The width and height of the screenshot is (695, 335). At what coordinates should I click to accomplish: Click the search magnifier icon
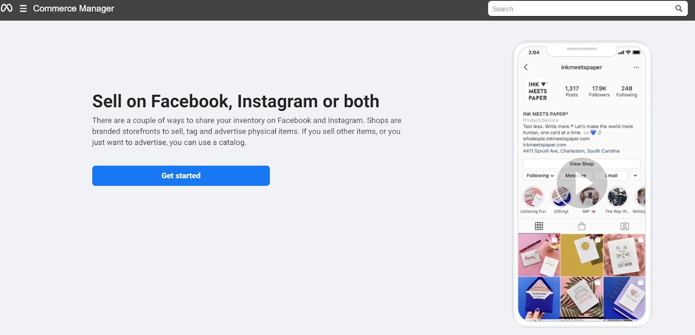(x=678, y=9)
